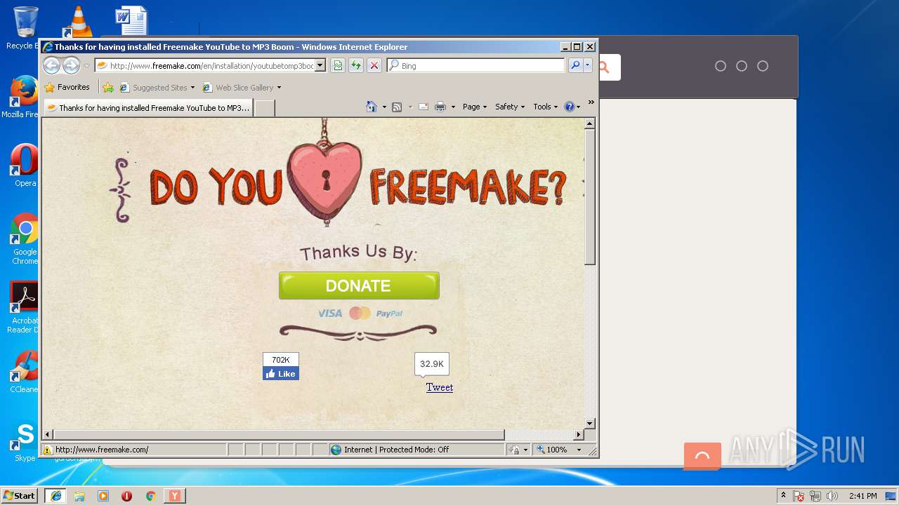Open the Home page icon in command bar
Viewport: 899px width, 505px height.
tap(372, 107)
